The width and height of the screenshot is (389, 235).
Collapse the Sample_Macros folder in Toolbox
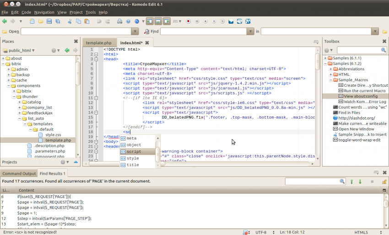(331, 80)
